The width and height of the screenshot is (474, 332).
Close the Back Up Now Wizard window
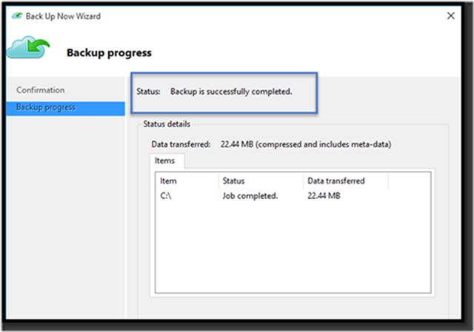coord(451,16)
